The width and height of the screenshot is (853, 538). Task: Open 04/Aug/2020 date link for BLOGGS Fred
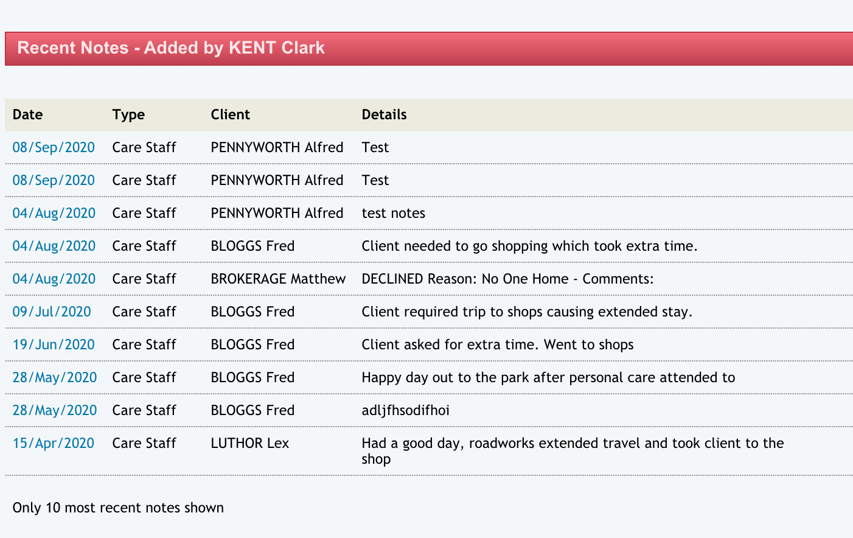(54, 246)
